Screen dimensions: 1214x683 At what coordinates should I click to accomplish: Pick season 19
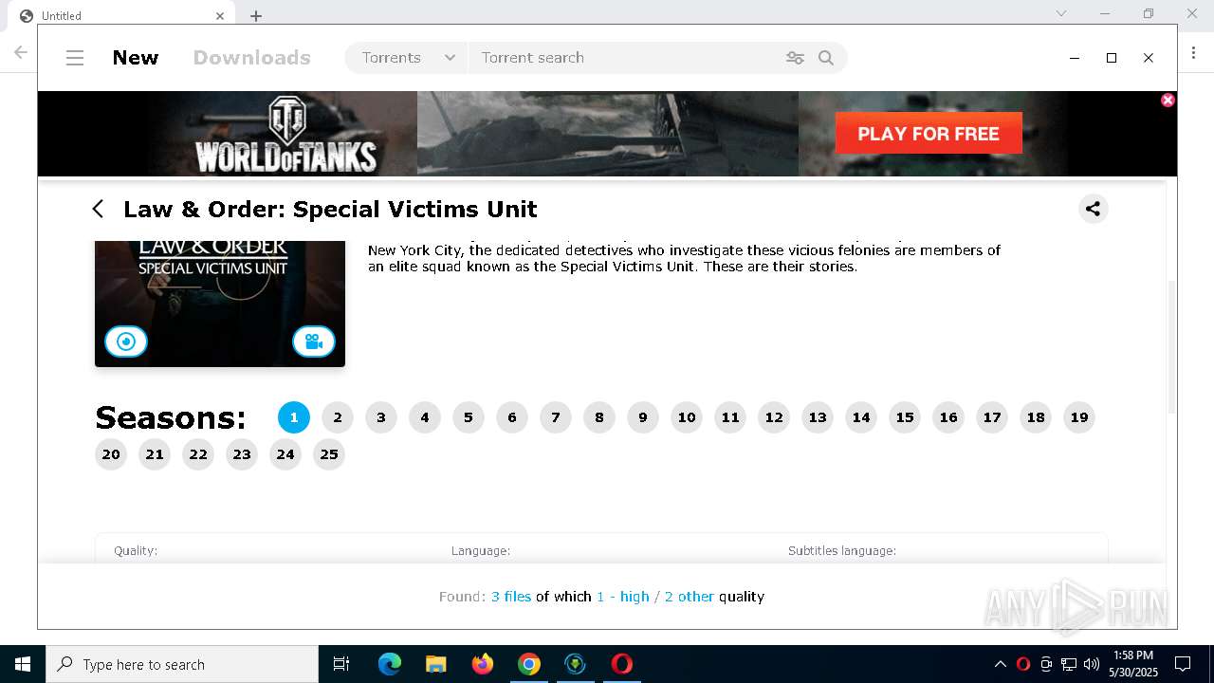tap(1079, 417)
